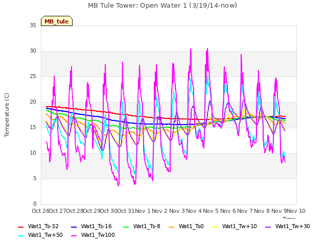
Task: Click the y-axis value 35
Action: tap(33, 26)
